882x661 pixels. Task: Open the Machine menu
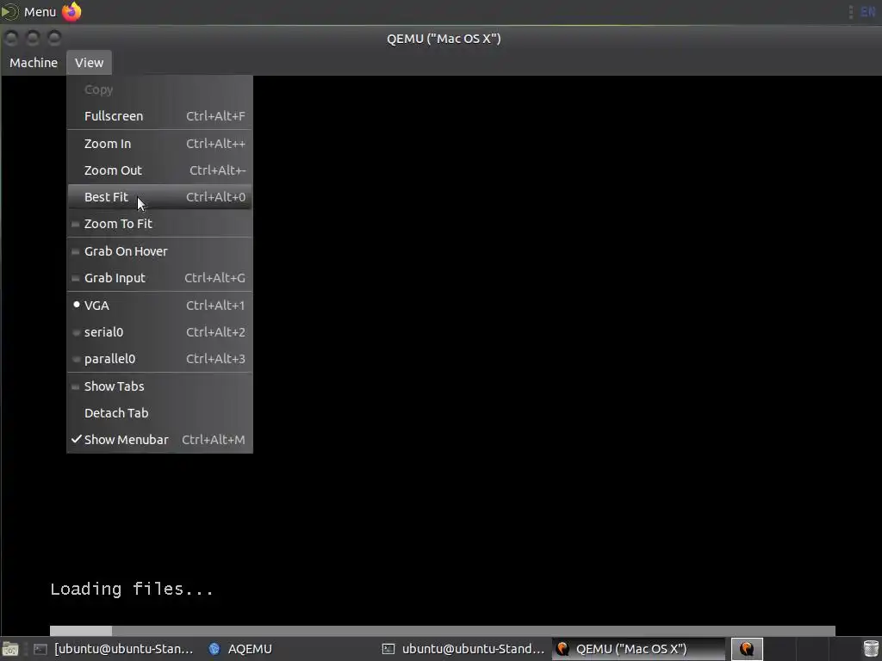pyautogui.click(x=34, y=62)
